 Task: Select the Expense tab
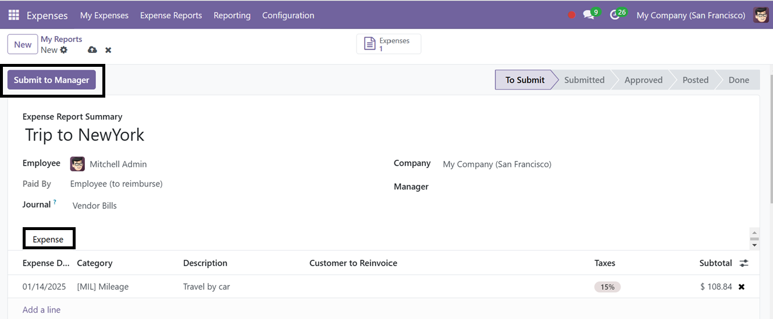[x=48, y=239]
